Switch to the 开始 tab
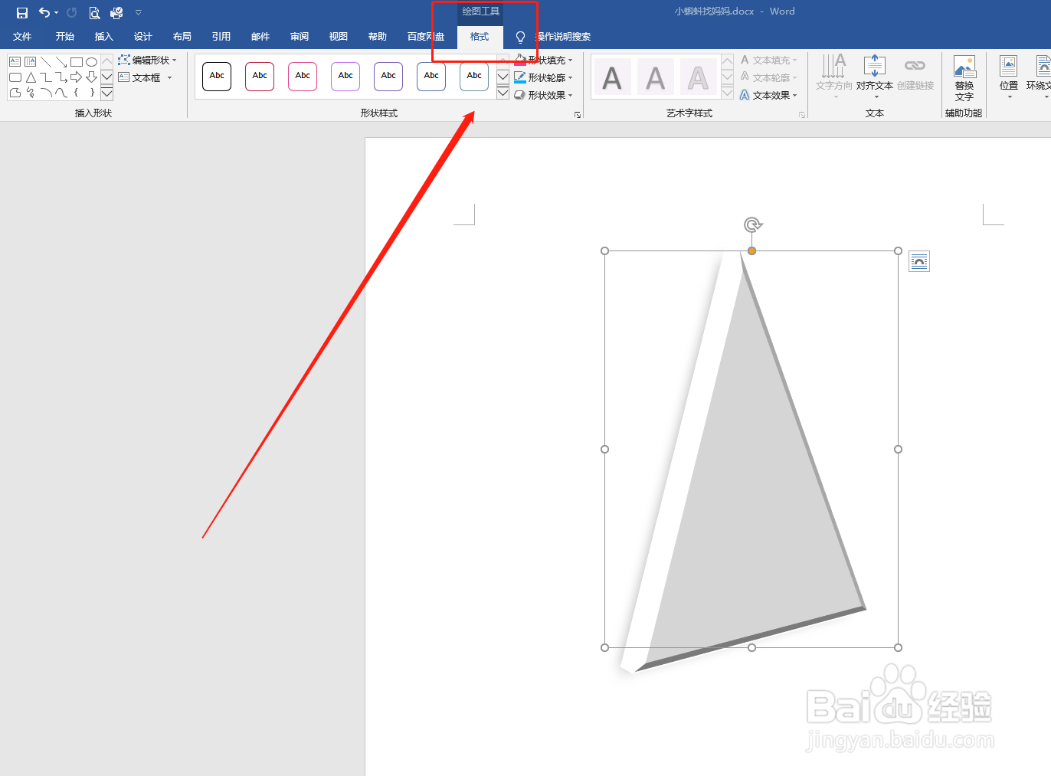Screen dimensions: 1051x776 [65, 37]
